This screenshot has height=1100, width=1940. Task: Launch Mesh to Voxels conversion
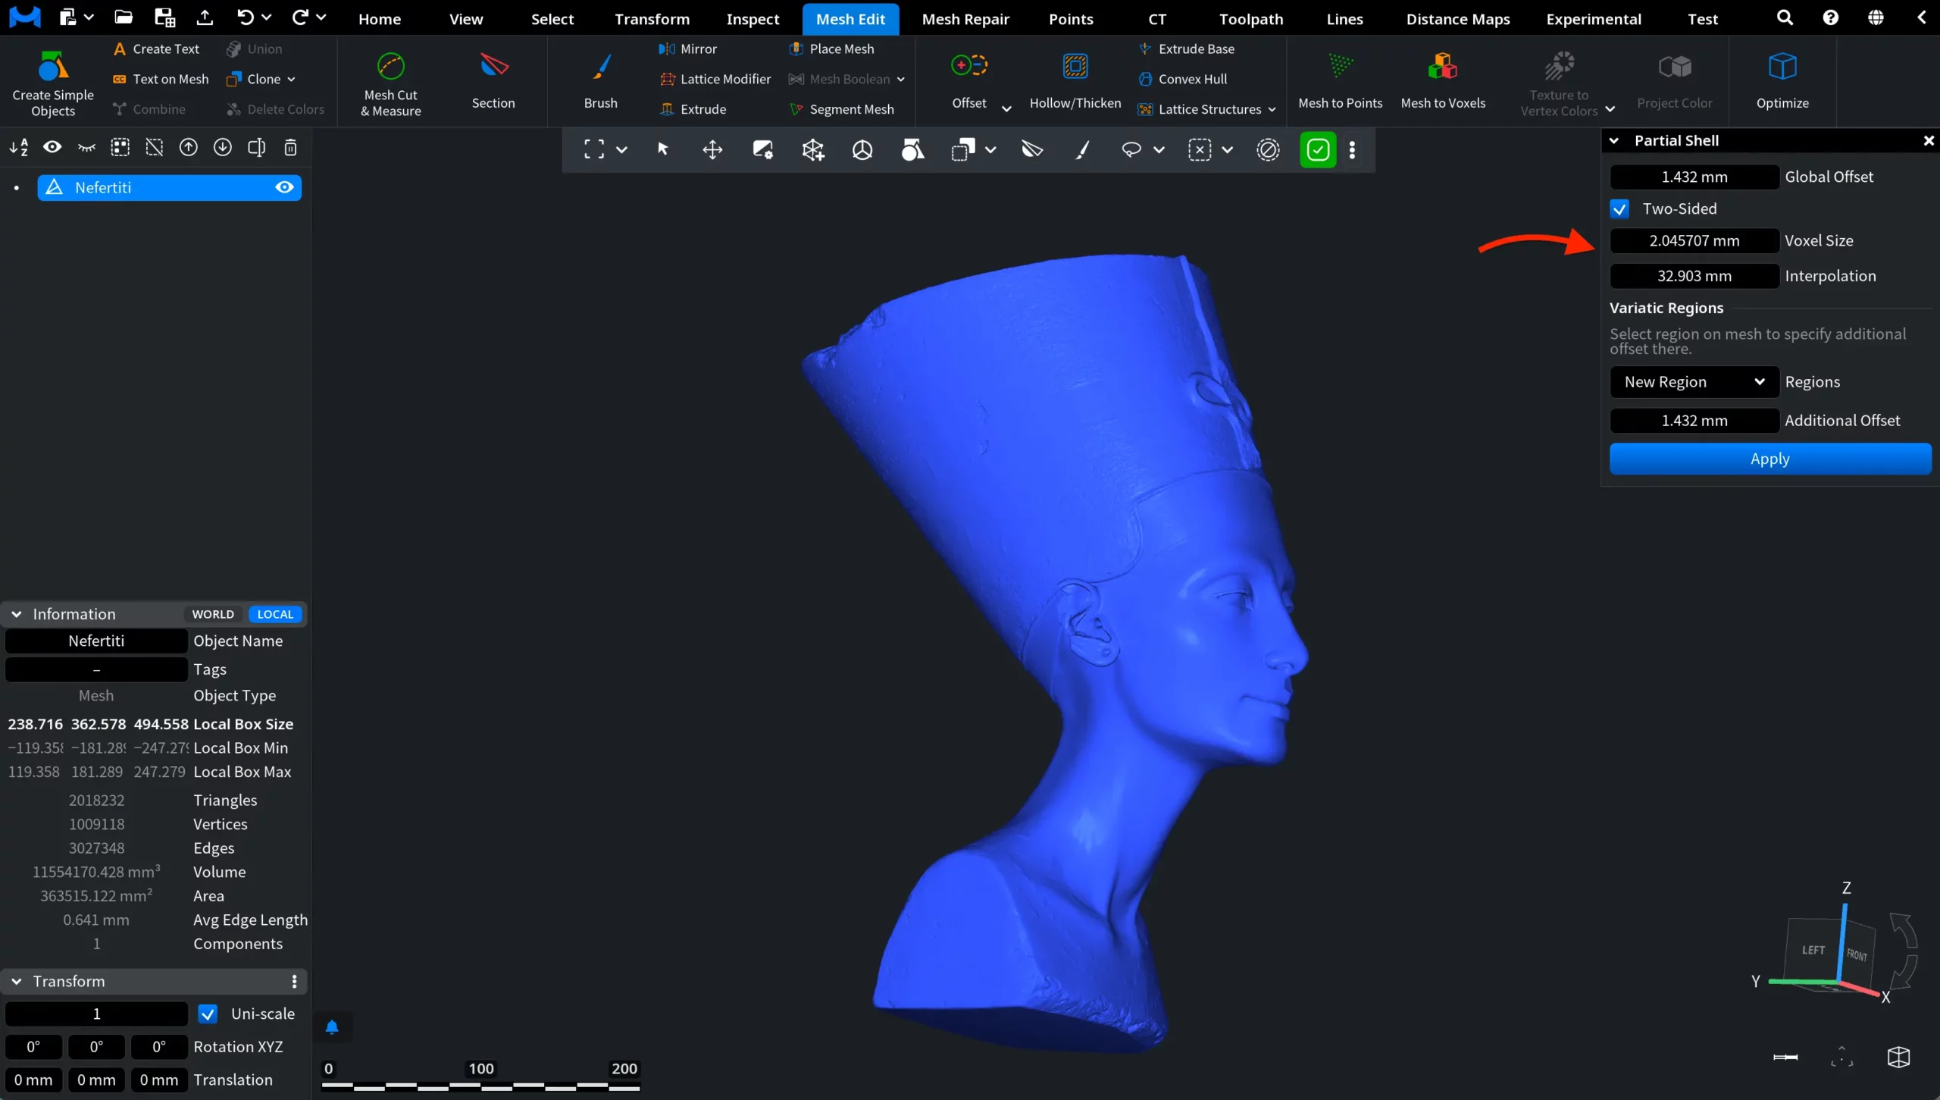pos(1443,82)
